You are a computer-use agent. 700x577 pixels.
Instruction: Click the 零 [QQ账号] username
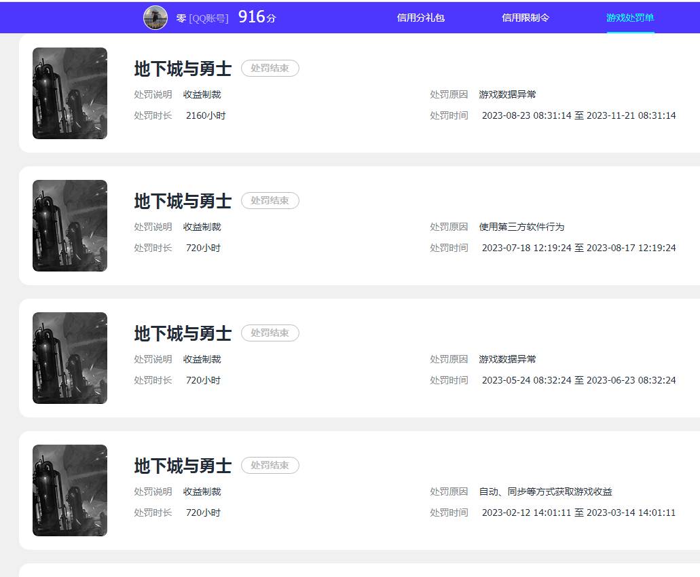pos(202,18)
